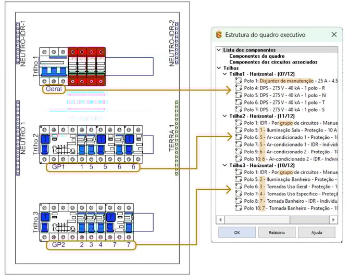
Task: Collapse the Trilho2 - Horizontal branch
Action: coord(225,116)
